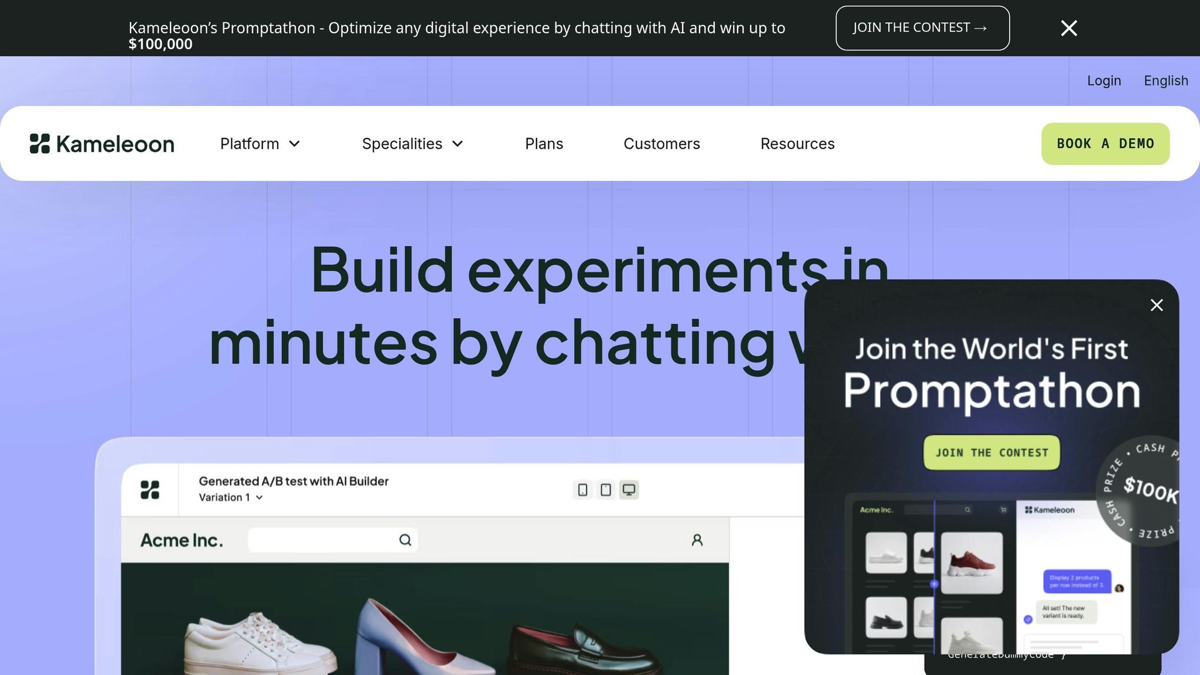Image resolution: width=1200 pixels, height=675 pixels.
Task: Click the Acme Inc. search magnifier icon
Action: 405,540
